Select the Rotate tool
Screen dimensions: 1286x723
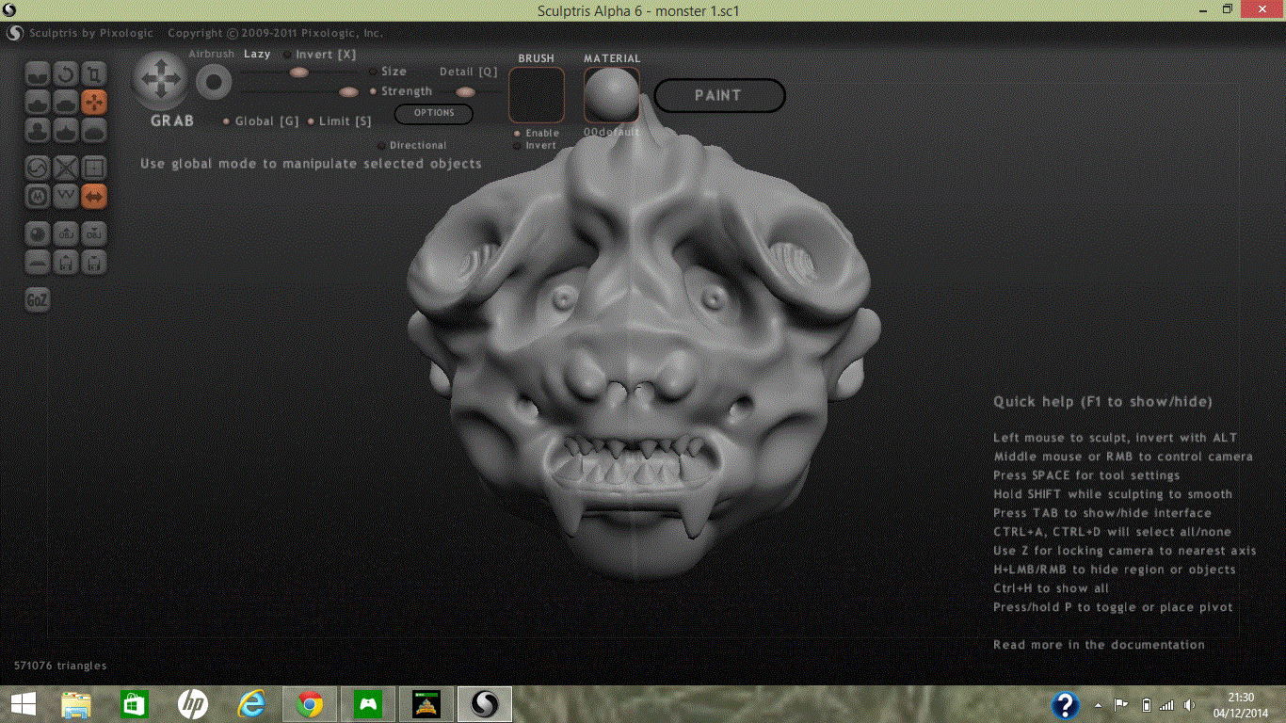point(65,72)
